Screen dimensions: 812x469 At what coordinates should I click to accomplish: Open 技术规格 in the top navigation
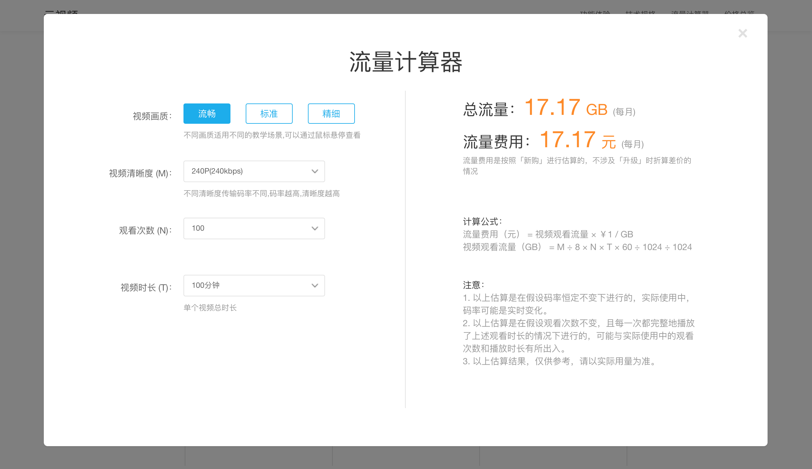click(640, 13)
